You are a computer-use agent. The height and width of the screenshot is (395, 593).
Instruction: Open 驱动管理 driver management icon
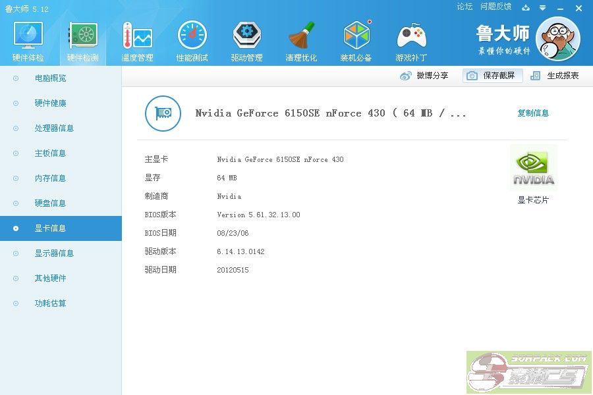point(246,35)
